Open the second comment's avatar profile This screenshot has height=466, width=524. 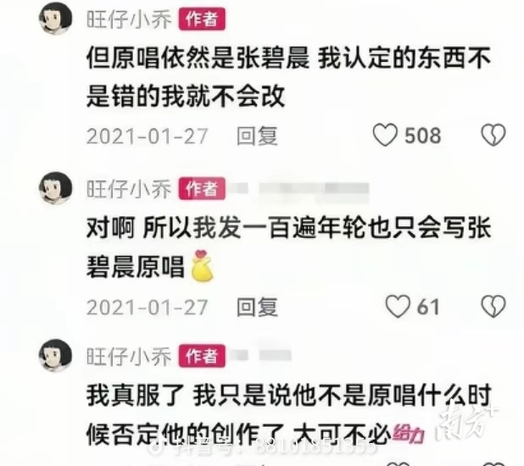[55, 188]
